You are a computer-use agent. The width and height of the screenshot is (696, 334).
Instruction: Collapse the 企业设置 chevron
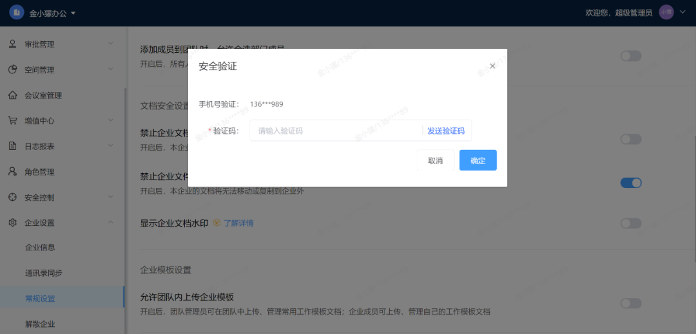point(111,222)
